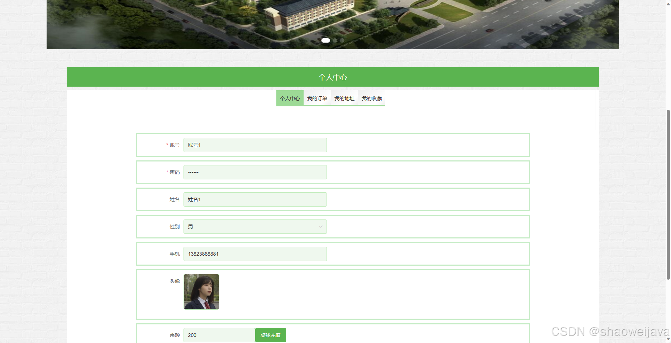Image resolution: width=671 pixels, height=343 pixels.
Task: Click the 账号 input field
Action: point(255,145)
